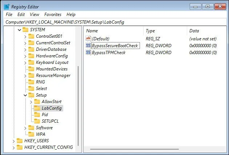Click the DriverDatabase folder icon
This screenshot has width=229, height=155.
tap(31, 49)
